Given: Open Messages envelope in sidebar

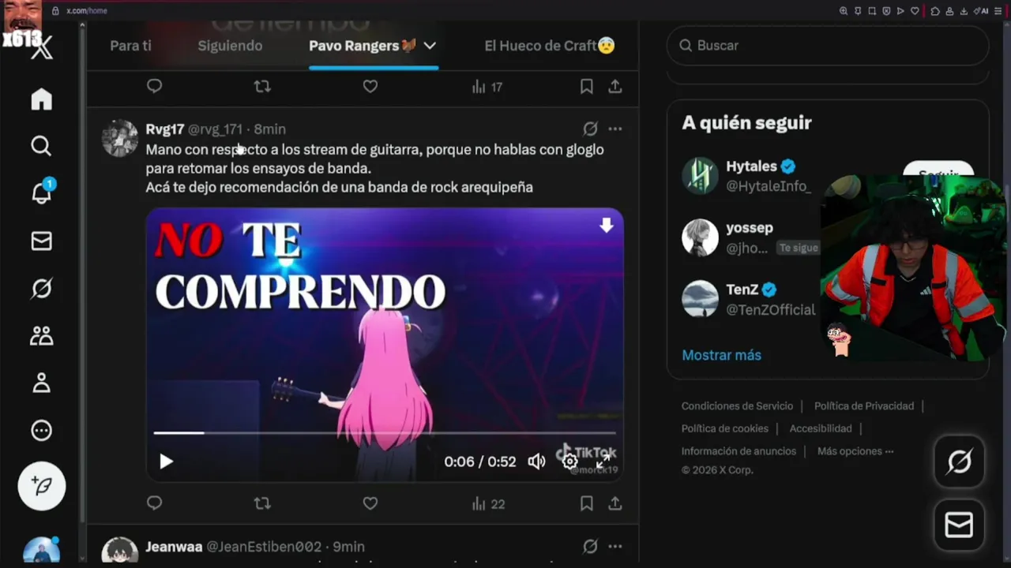Looking at the screenshot, I should point(41,241).
